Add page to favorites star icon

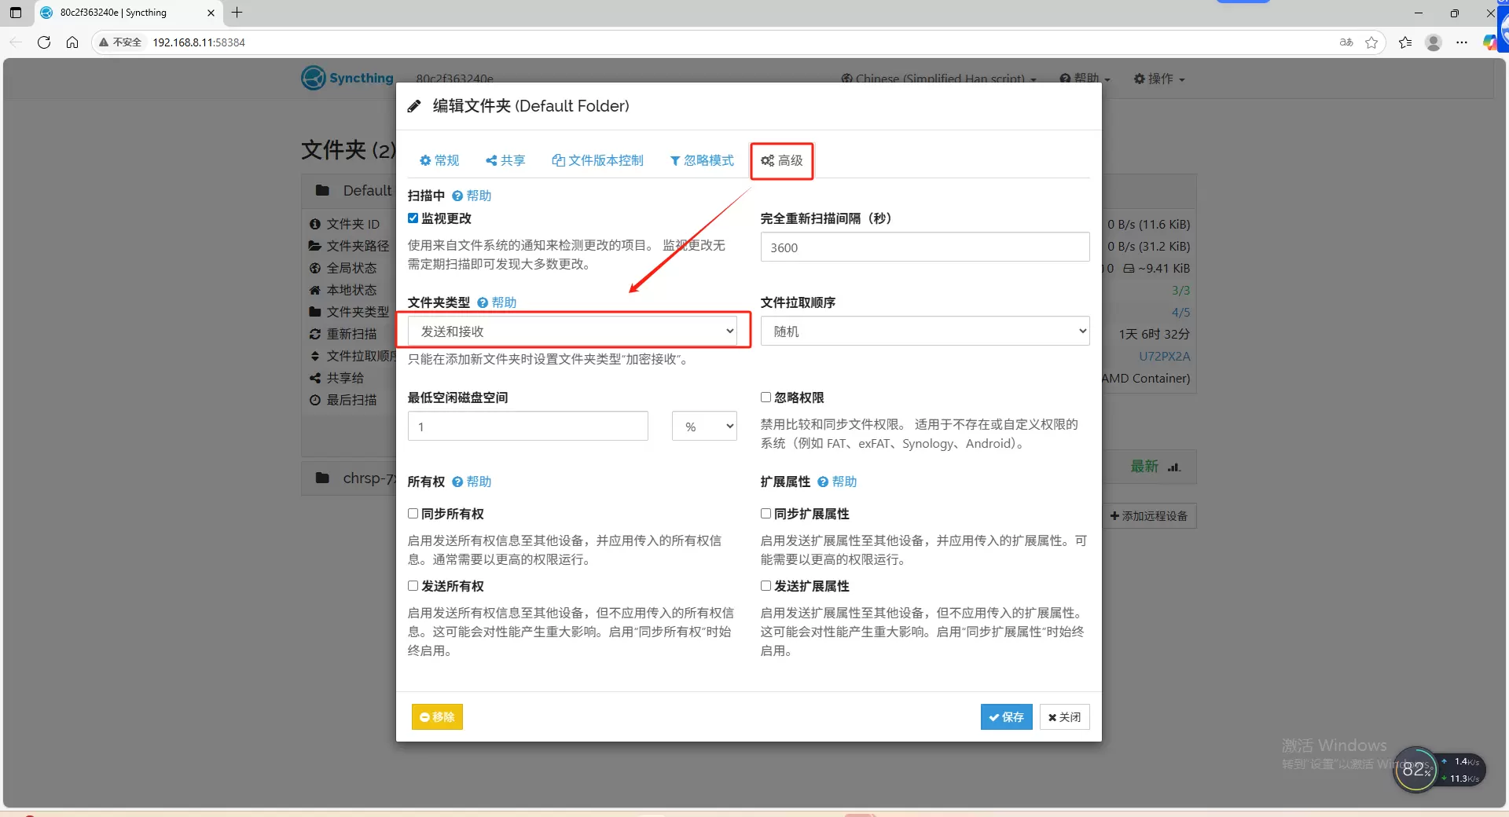point(1371,42)
